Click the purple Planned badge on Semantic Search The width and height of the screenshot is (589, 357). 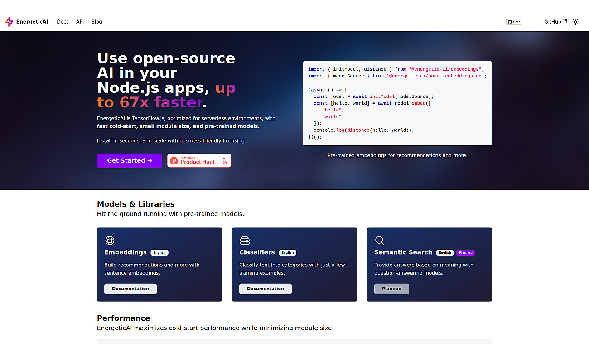point(466,252)
